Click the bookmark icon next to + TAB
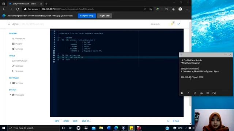The width and height of the screenshot is (234, 131). click(x=168, y=121)
